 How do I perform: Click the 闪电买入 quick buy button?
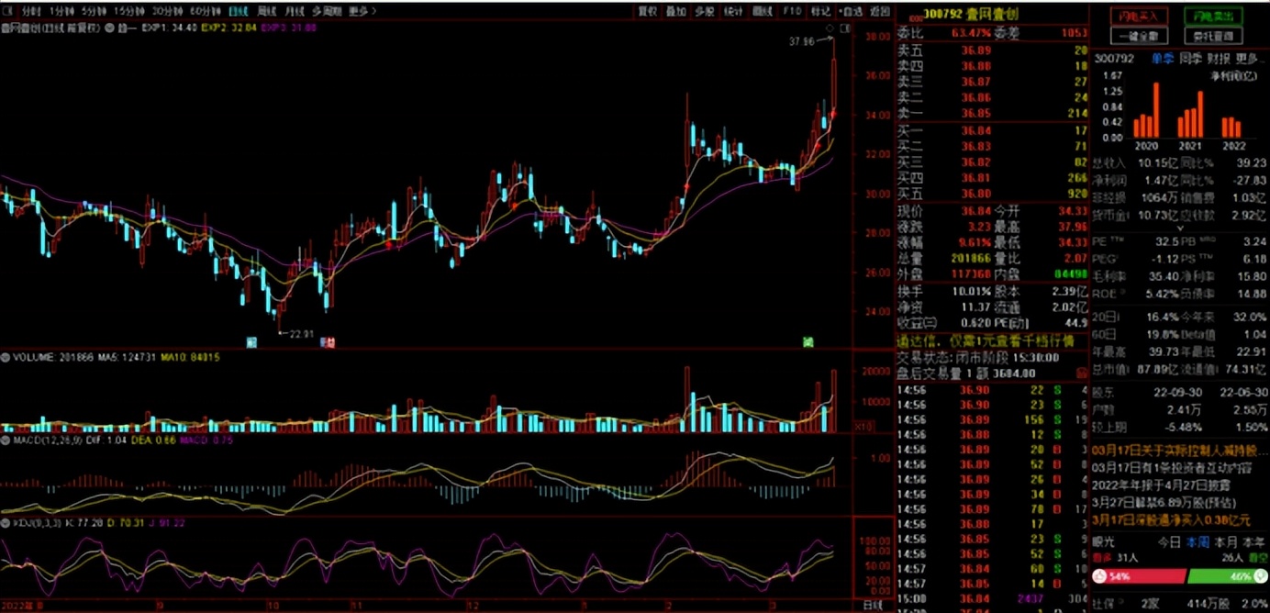point(1138,16)
